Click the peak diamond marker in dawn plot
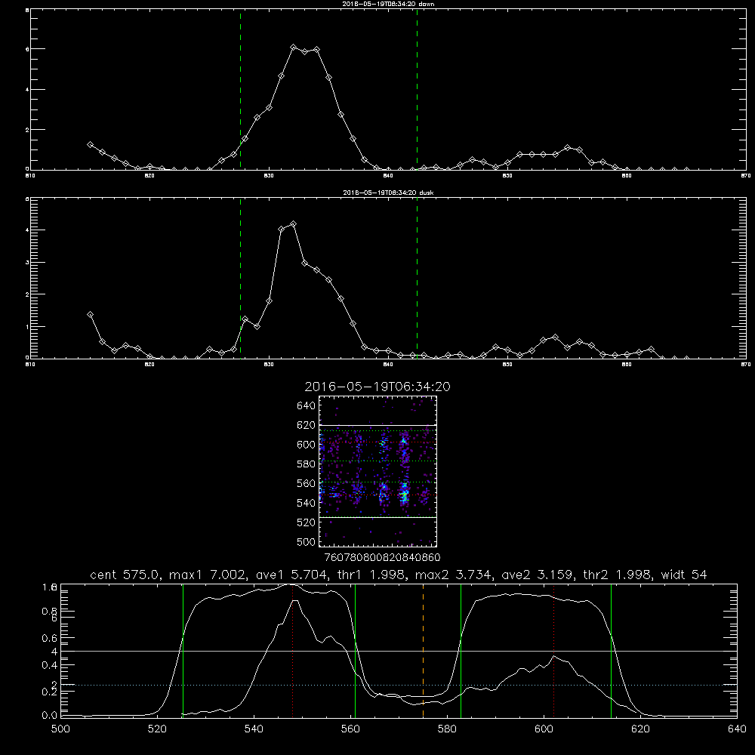Image resolution: width=755 pixels, height=755 pixels. pyautogui.click(x=293, y=47)
